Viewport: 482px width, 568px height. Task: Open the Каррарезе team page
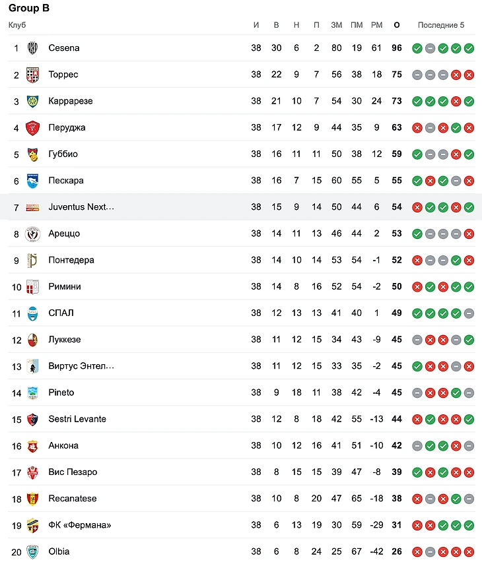pos(71,101)
